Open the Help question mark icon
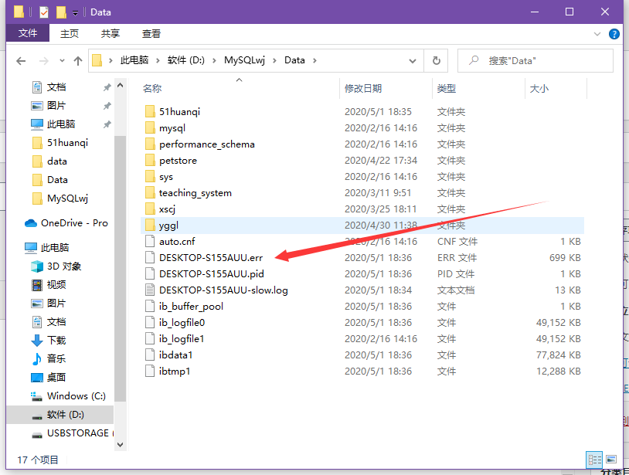The height and width of the screenshot is (475, 629). pyautogui.click(x=614, y=34)
